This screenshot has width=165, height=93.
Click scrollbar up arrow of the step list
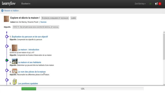click(164, 32)
